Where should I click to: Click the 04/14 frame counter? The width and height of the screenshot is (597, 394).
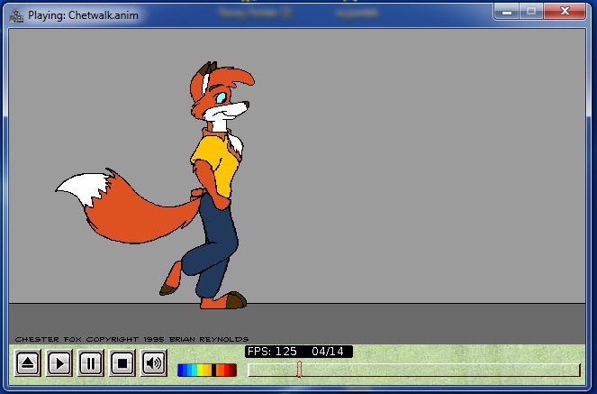(x=328, y=352)
